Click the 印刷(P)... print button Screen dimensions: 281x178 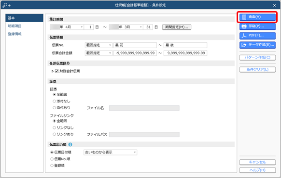(257, 26)
